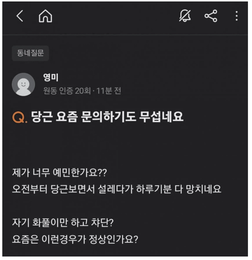The width and height of the screenshot is (252, 260).
Task: Click the 11분 전 timestamp
Action: click(x=109, y=91)
